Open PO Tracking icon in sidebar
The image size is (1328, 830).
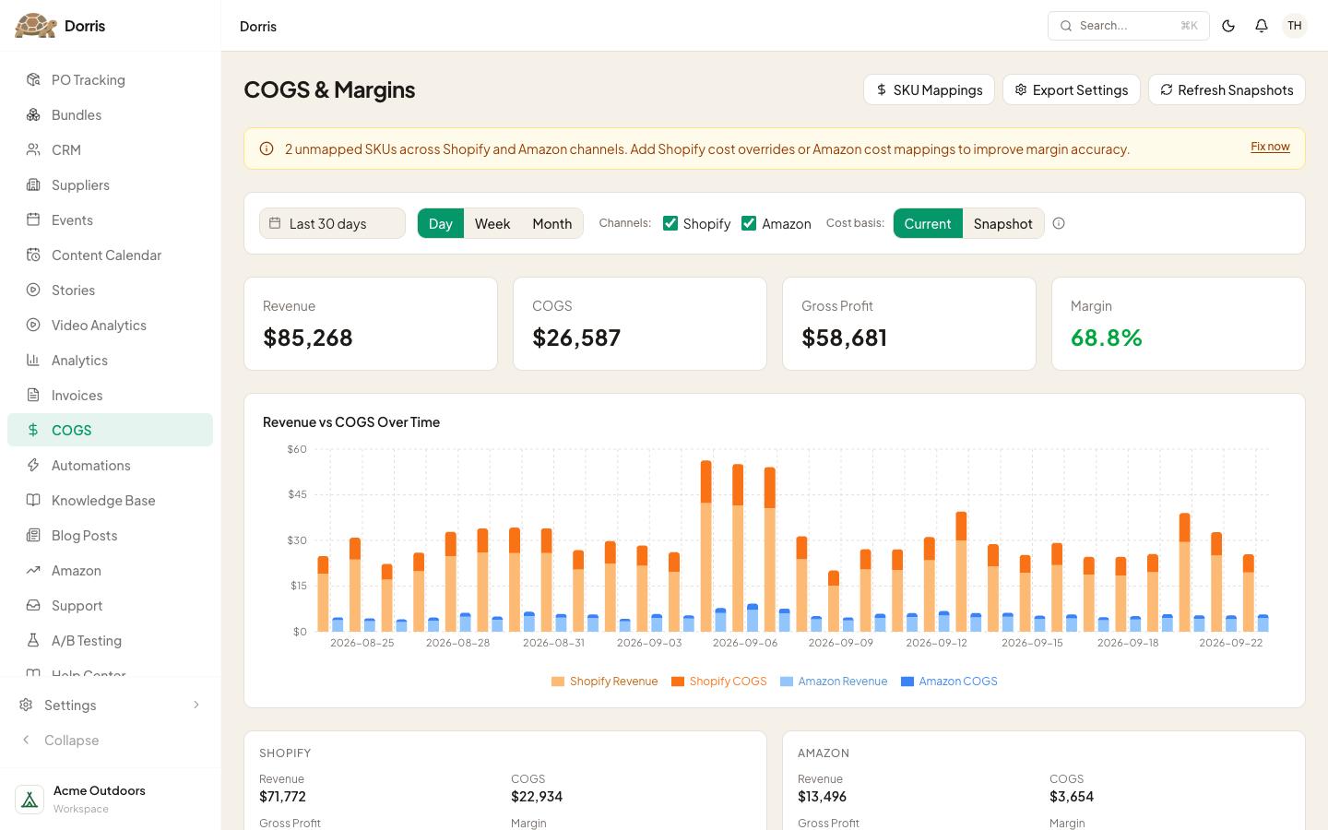coord(33,79)
